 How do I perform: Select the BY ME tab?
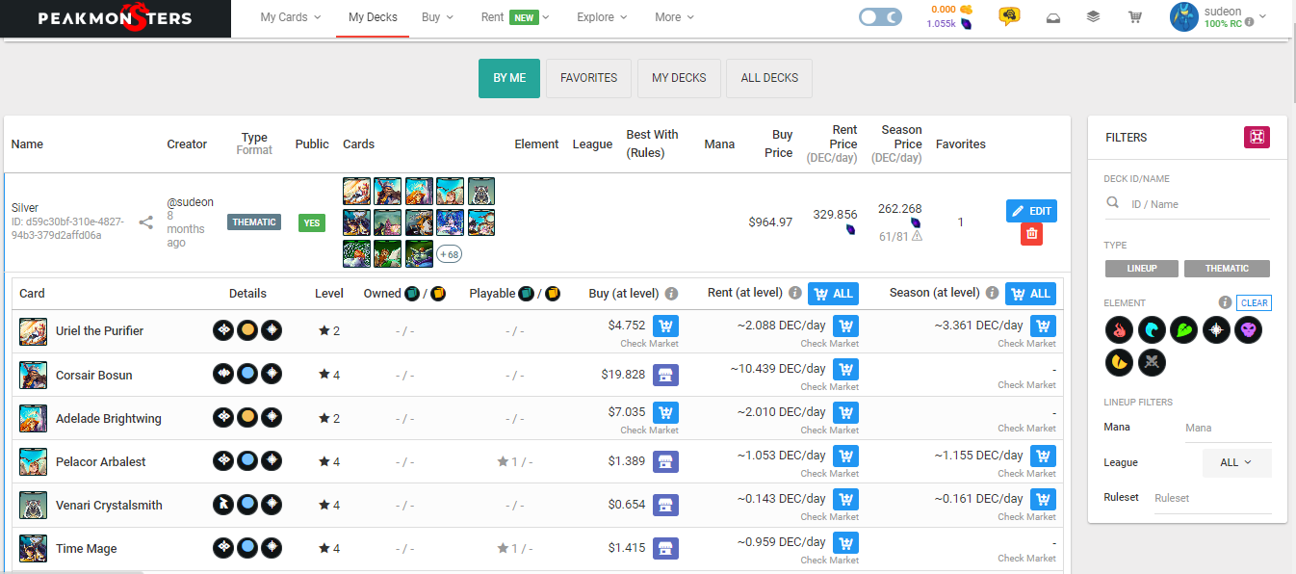point(509,78)
